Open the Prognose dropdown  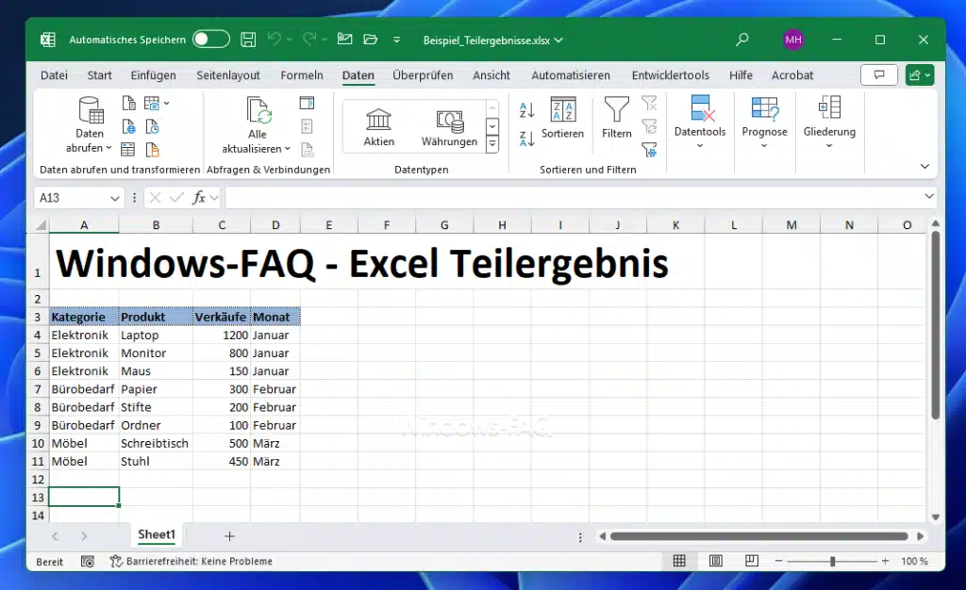point(764,123)
